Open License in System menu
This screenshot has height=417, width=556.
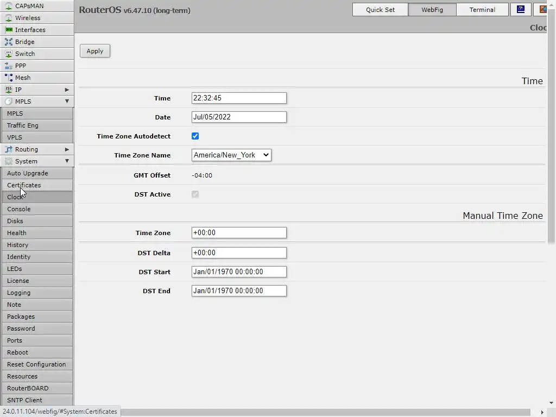coord(37,281)
